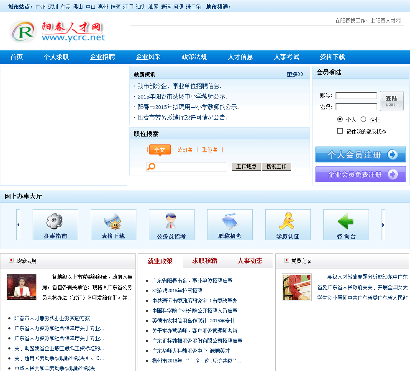This screenshot has width=410, height=372.
Task: Click the 搜索工作 button
Action: click(277, 167)
